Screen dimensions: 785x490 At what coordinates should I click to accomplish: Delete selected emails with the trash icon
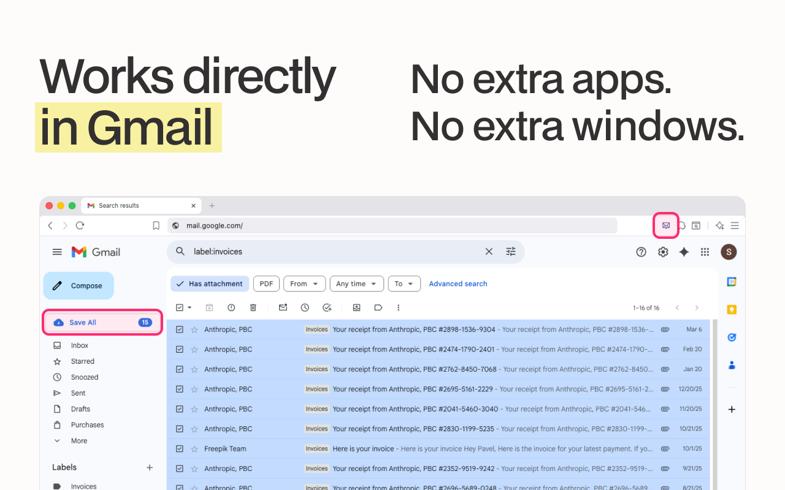click(x=253, y=307)
